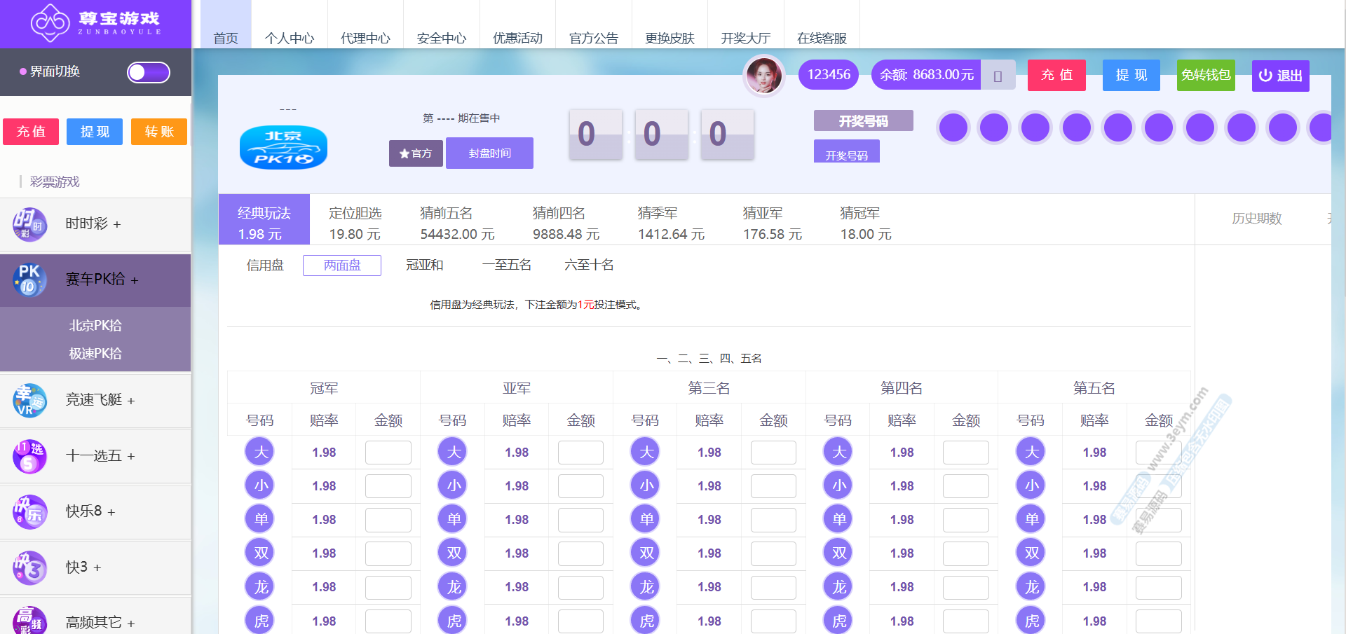Click the 快3 sidebar icon
Image resolution: width=1346 pixels, height=634 pixels.
pos(29,567)
